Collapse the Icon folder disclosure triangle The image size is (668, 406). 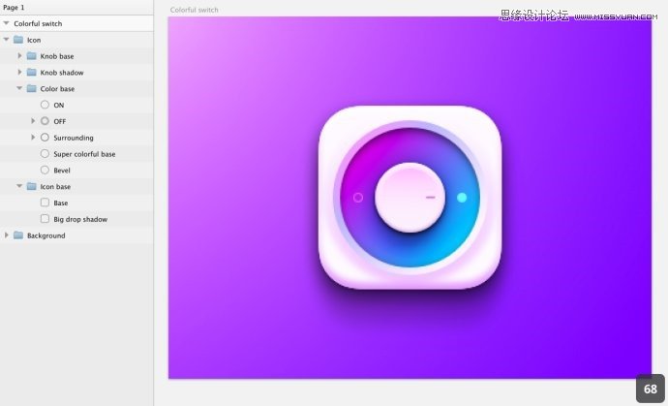pos(7,39)
